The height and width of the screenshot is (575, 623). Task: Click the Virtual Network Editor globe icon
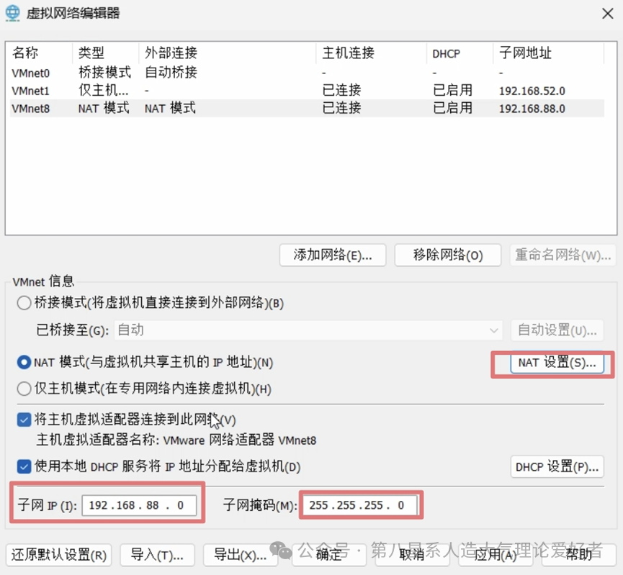12,13
